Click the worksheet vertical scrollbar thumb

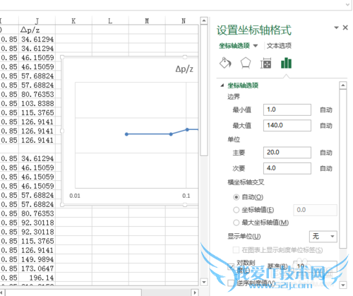[204, 90]
